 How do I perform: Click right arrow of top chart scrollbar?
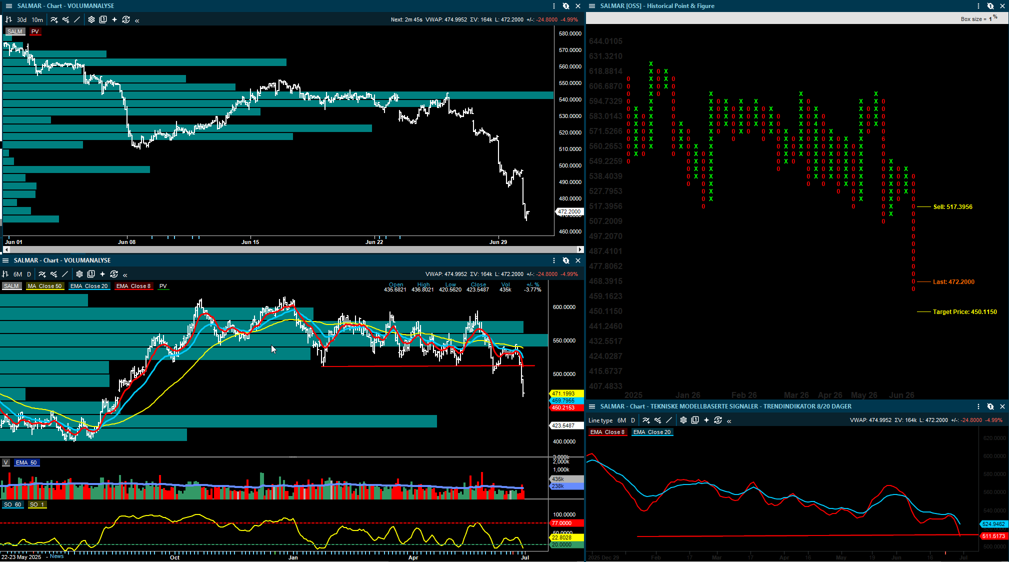(580, 249)
